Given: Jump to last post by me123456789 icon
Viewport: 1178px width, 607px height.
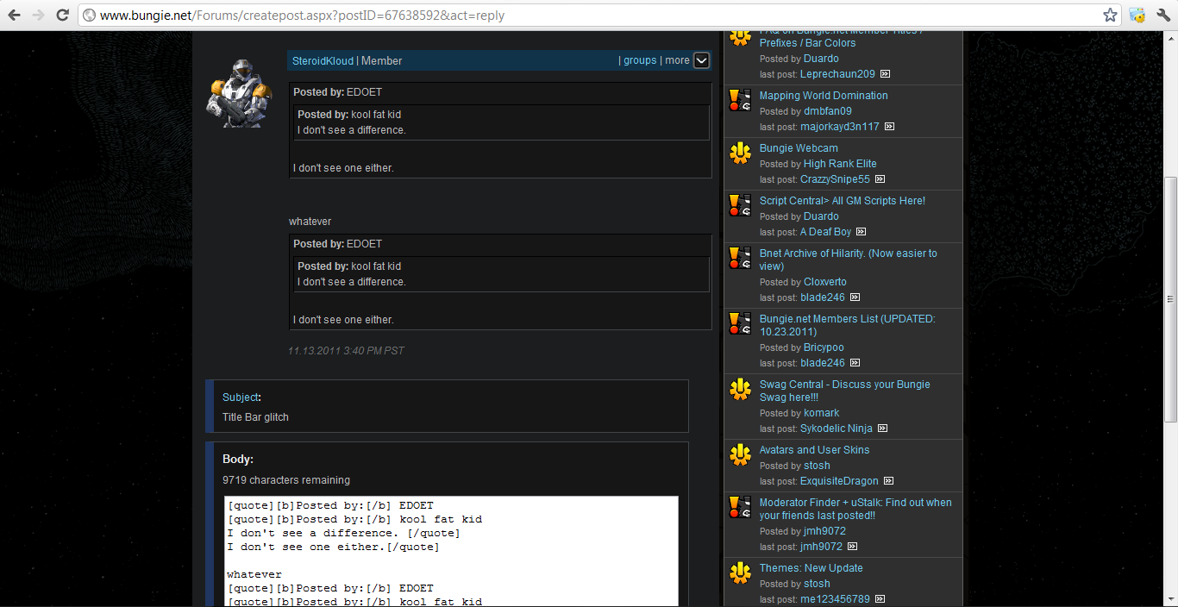Looking at the screenshot, I should pyautogui.click(x=880, y=599).
